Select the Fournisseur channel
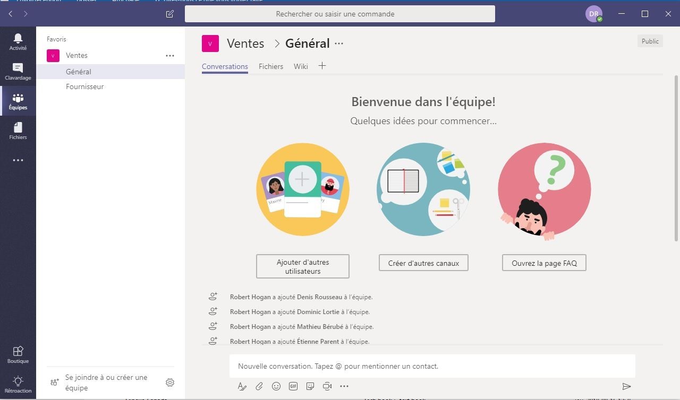680x400 pixels. pos(85,86)
